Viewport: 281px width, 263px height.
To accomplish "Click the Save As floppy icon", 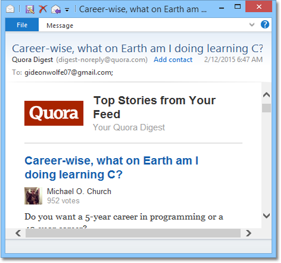I will pyautogui.click(x=30, y=9).
